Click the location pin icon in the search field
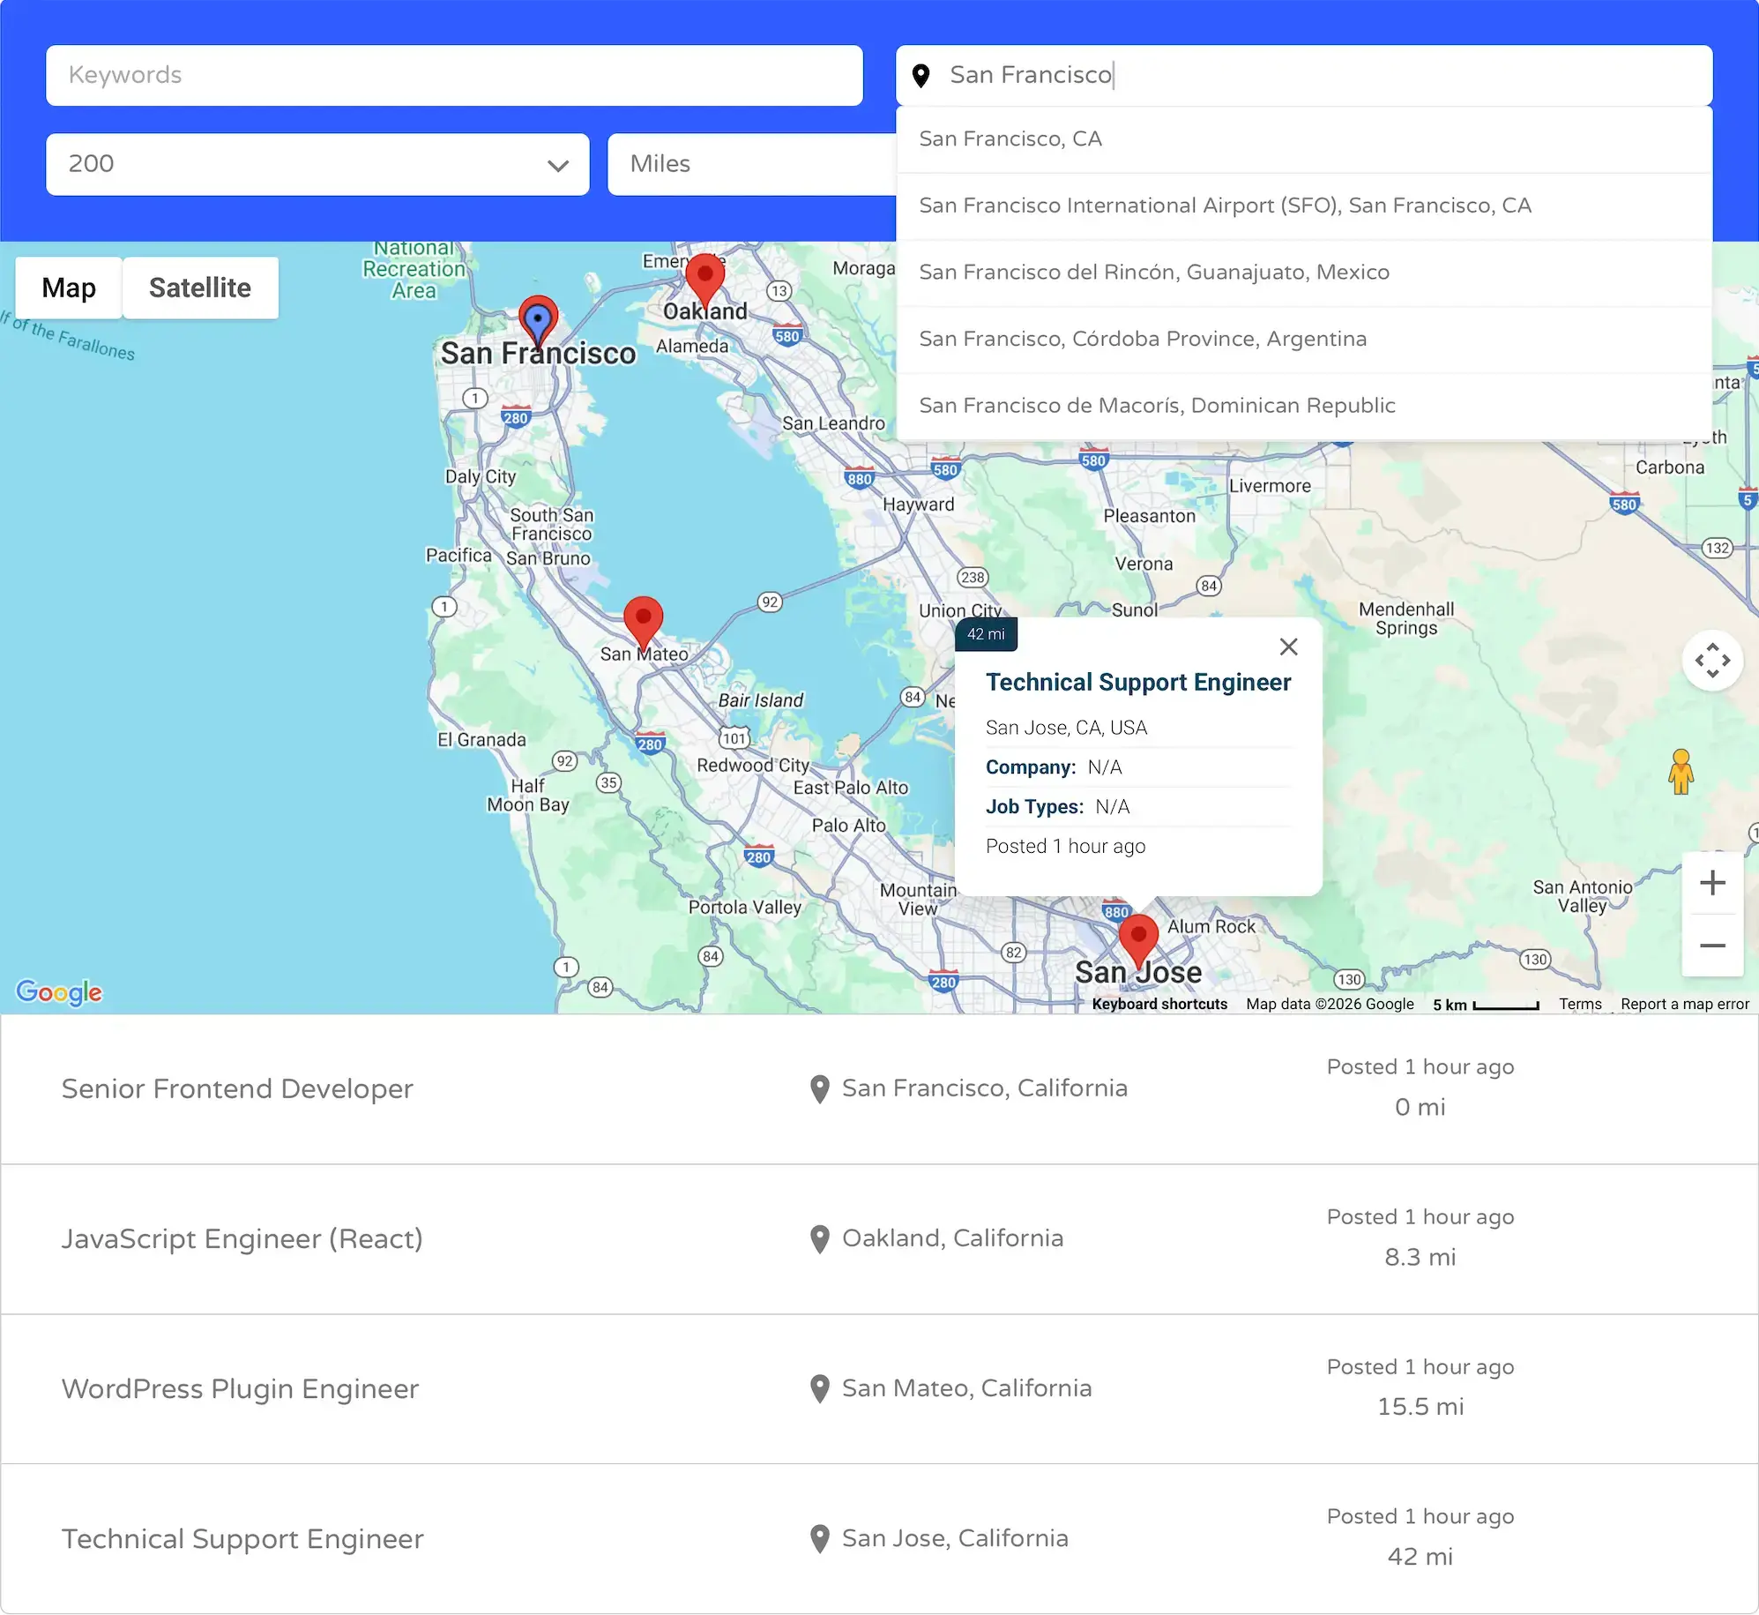 click(x=922, y=76)
